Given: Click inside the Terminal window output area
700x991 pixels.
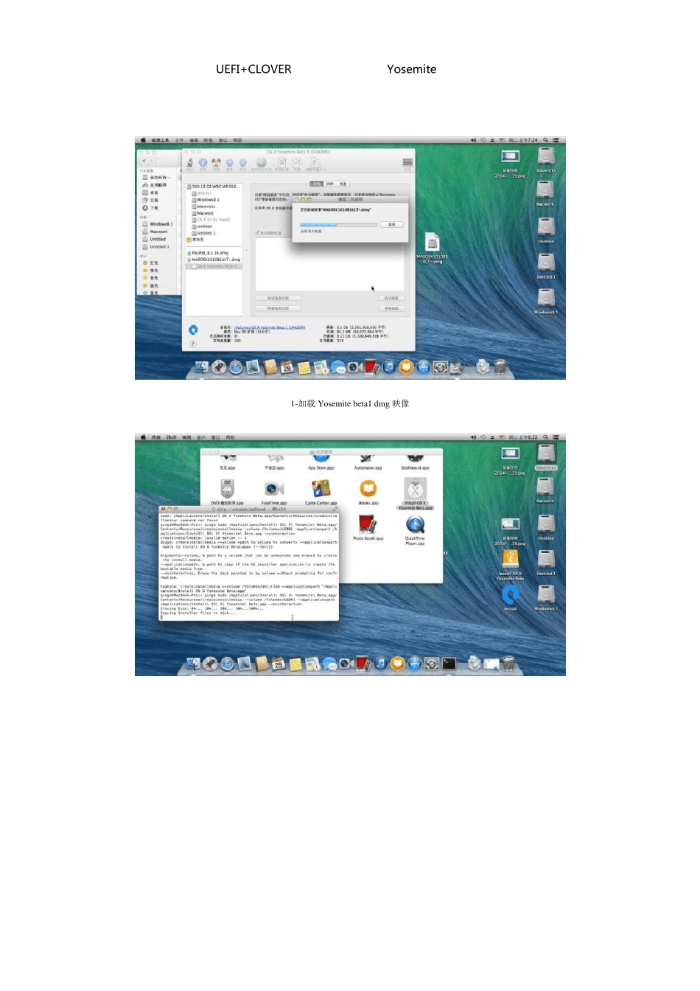Looking at the screenshot, I should [249, 566].
